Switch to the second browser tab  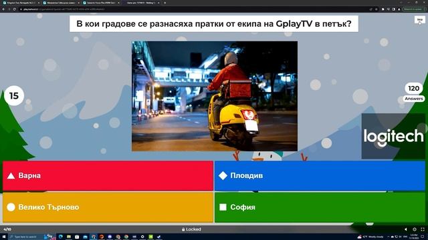pyautogui.click(x=61, y=3)
